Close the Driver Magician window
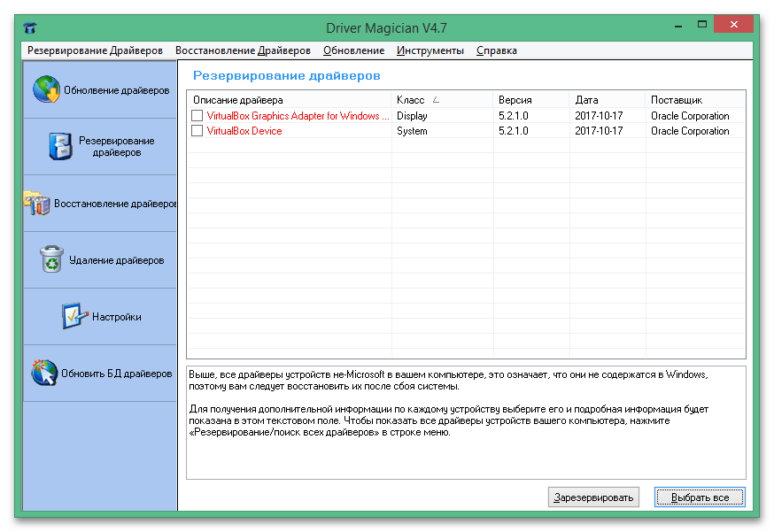Screen dimensions: 774x532 733,24
